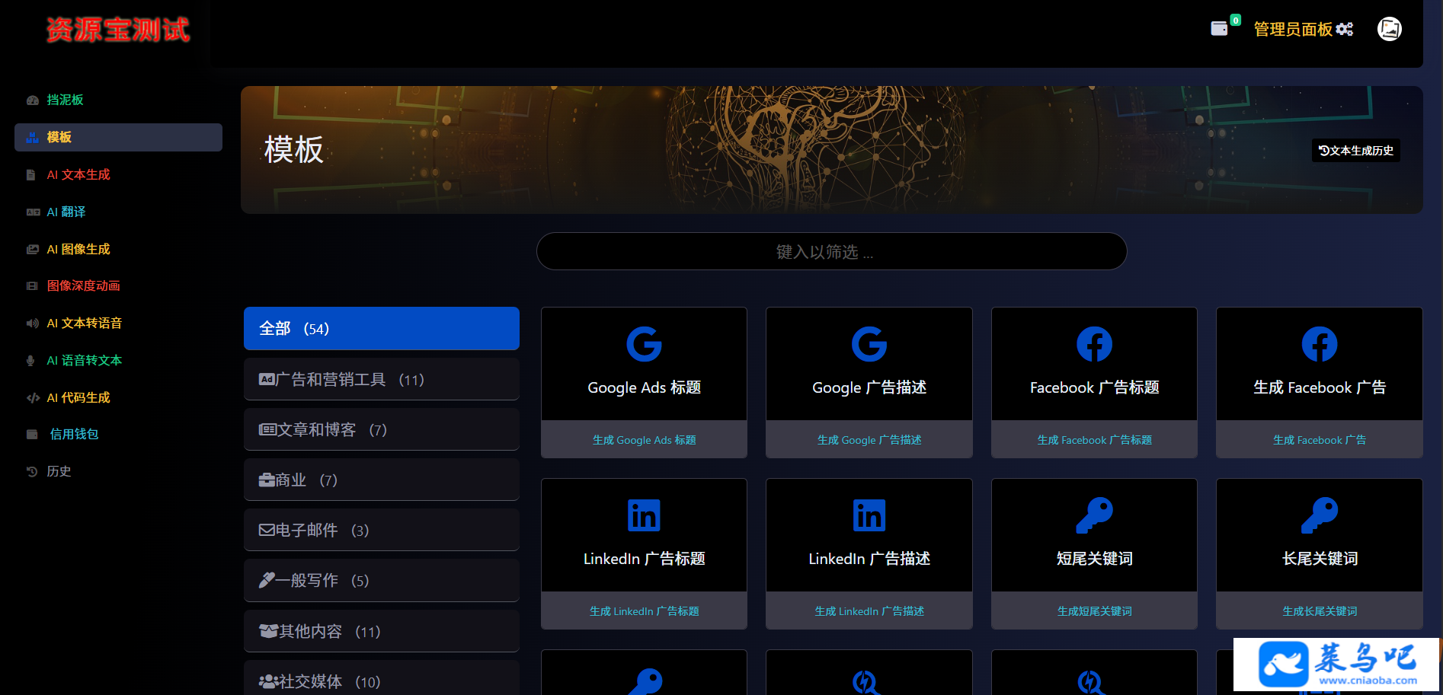The height and width of the screenshot is (695, 1443).
Task: Open 生成 Google 广告描述 link
Action: click(869, 440)
